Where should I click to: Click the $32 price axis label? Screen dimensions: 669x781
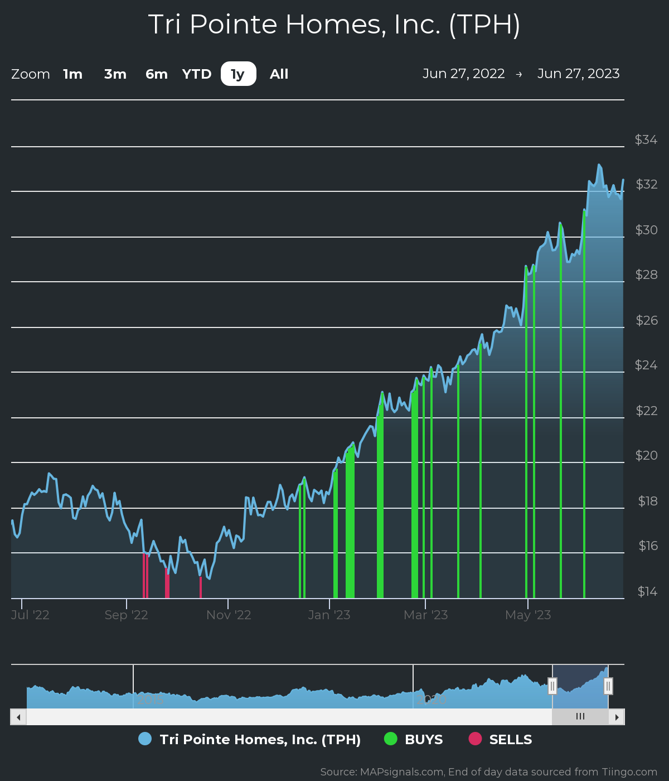[647, 184]
